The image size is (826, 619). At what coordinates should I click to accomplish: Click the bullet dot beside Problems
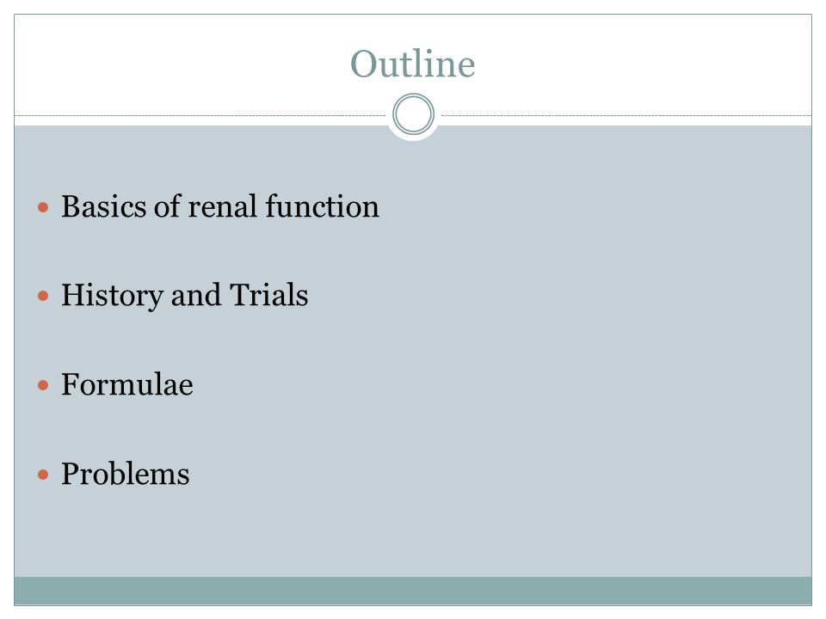coord(43,475)
